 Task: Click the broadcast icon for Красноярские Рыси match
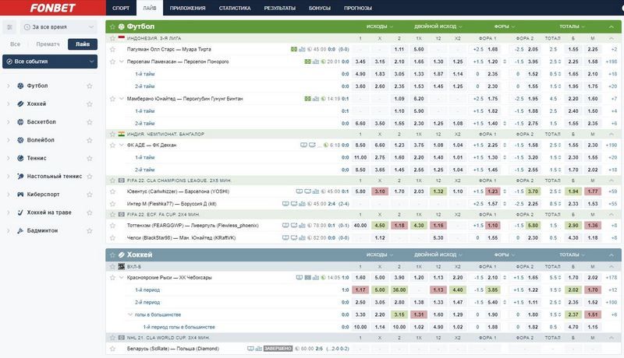coord(300,277)
